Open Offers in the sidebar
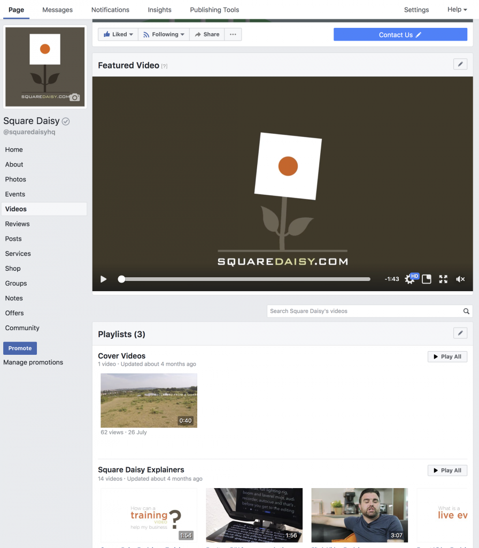479x548 pixels. [x=14, y=313]
